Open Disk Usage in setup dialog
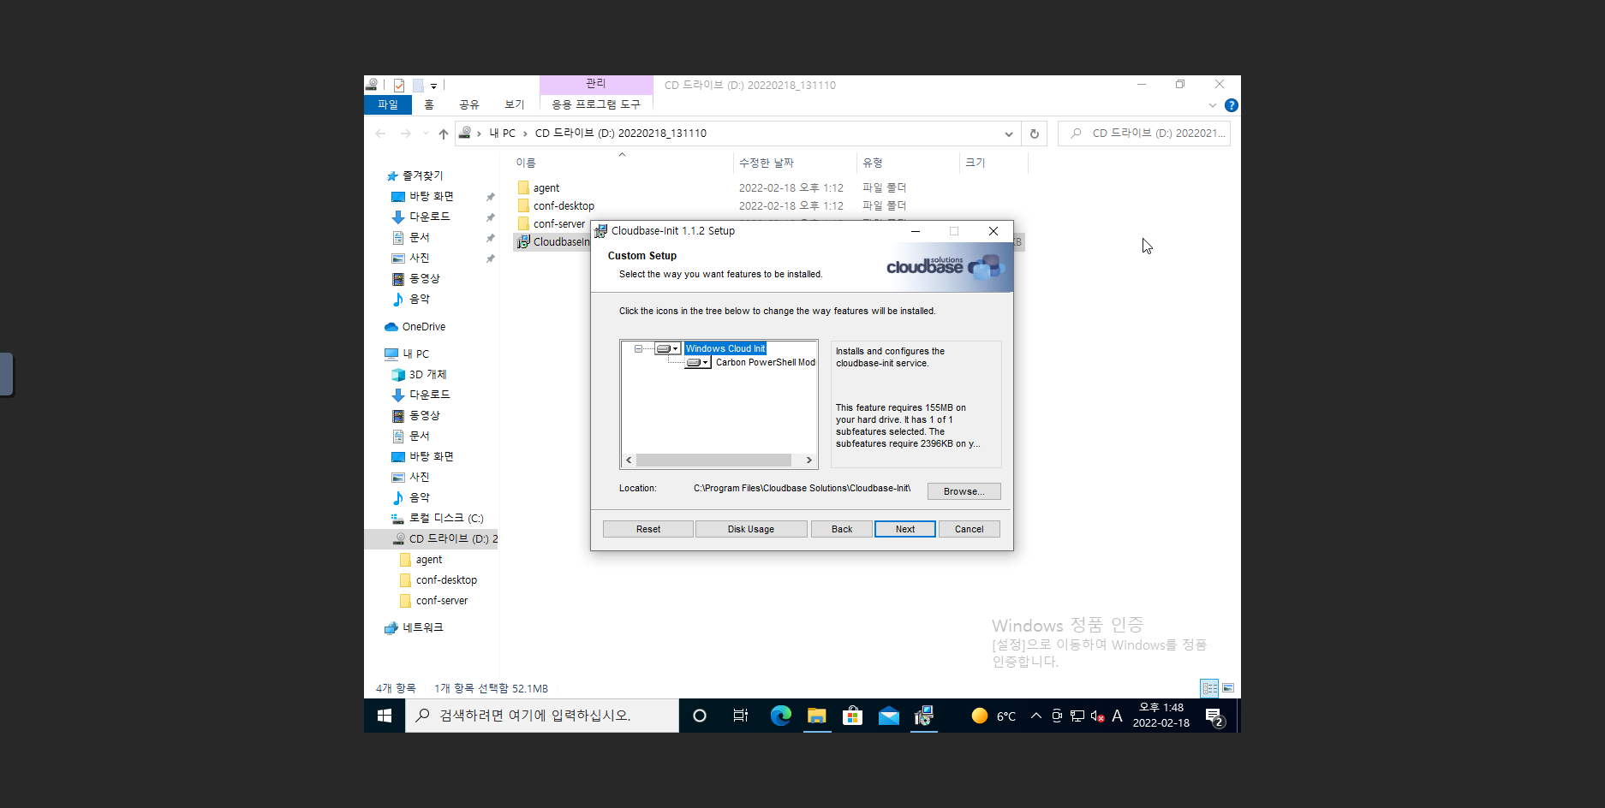 point(751,529)
